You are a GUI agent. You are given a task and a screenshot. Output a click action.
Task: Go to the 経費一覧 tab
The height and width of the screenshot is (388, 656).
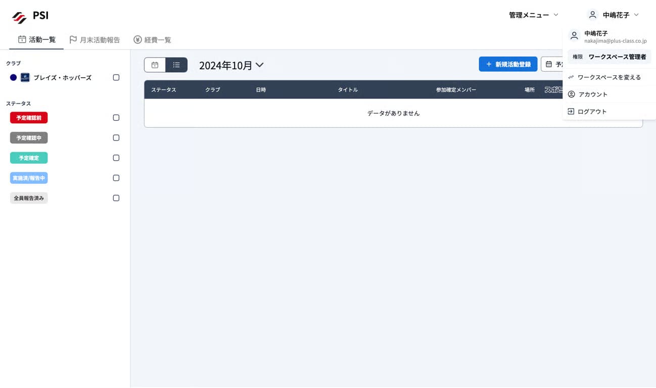click(x=152, y=40)
